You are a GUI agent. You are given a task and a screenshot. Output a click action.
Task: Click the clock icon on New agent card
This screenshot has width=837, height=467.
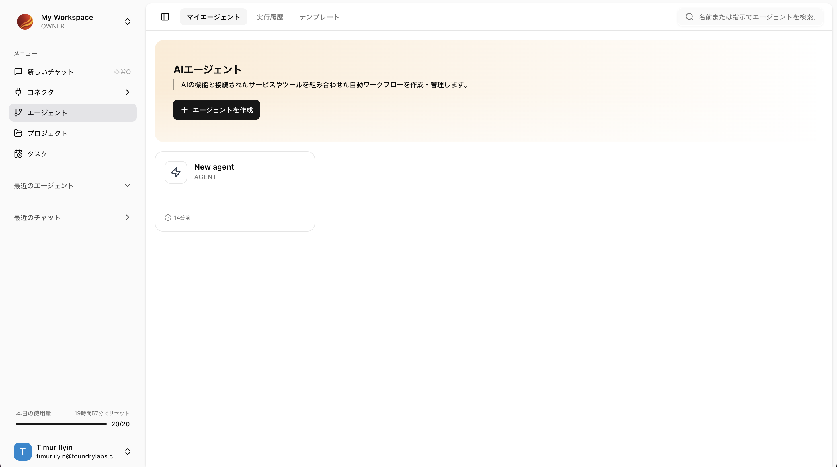[168, 218]
